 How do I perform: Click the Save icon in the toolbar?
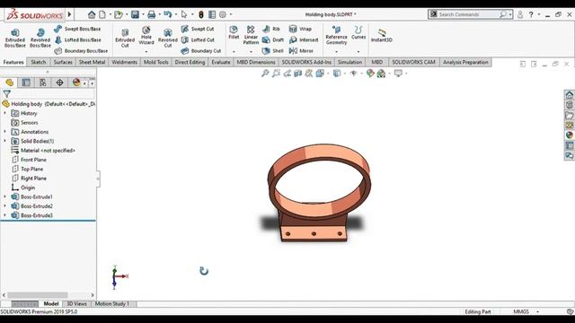point(136,14)
